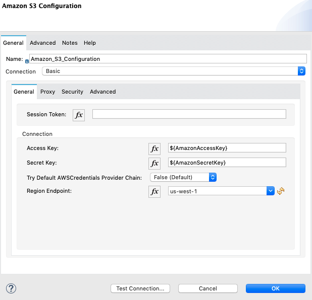Focus the Session Token input field
The image size is (312, 300).
(x=189, y=114)
